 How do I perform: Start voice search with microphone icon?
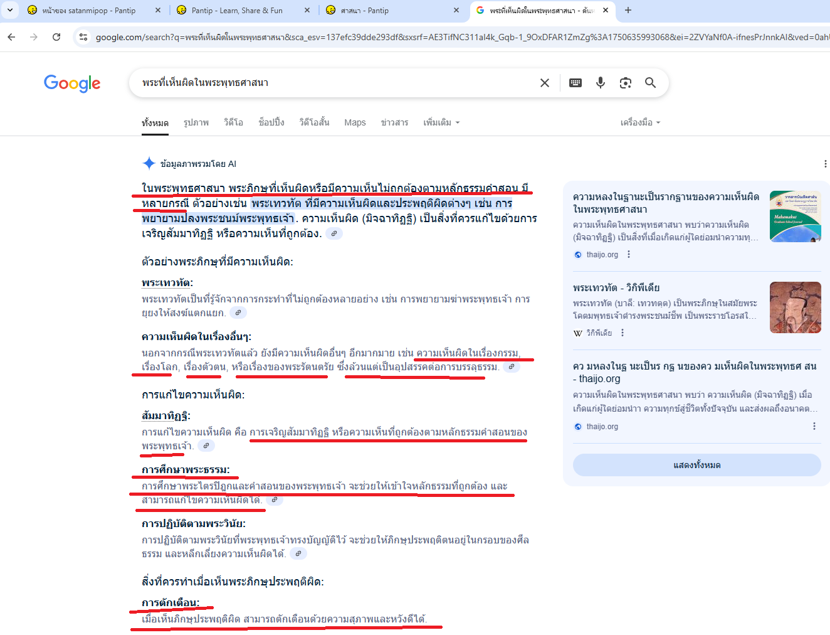point(601,83)
